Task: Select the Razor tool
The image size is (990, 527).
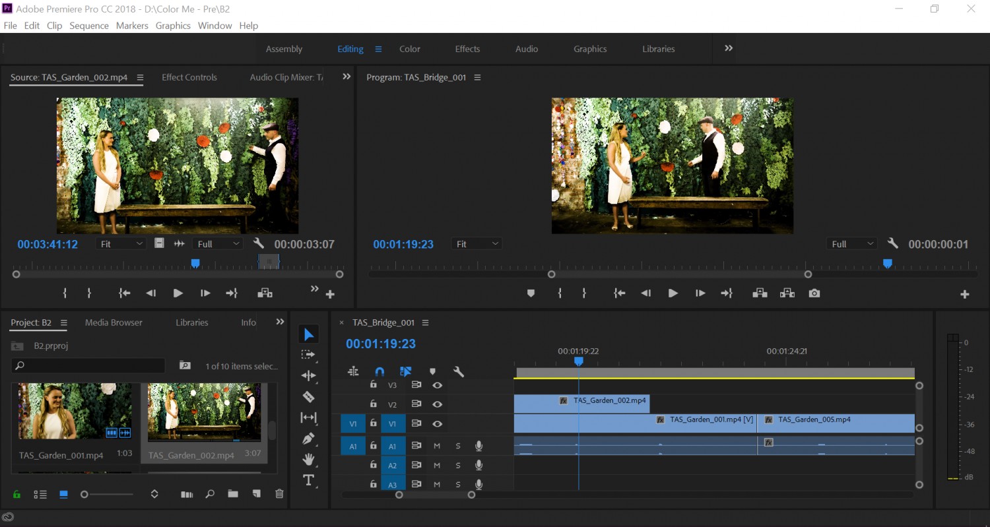Action: (x=308, y=396)
